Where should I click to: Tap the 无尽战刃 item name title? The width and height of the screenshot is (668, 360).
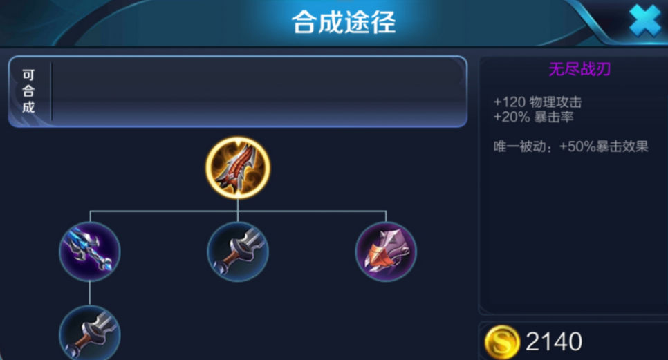coord(579,69)
